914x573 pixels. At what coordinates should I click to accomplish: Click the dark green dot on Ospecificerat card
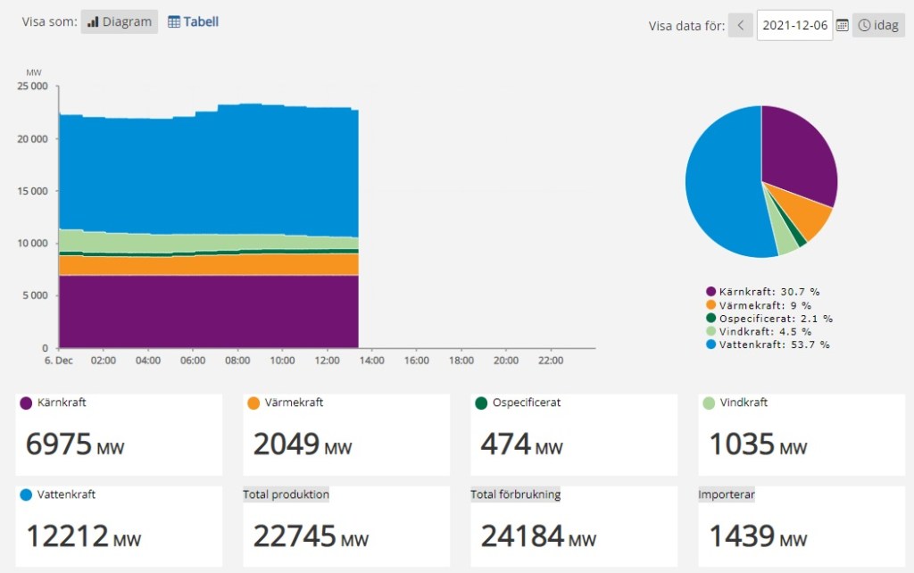point(481,403)
